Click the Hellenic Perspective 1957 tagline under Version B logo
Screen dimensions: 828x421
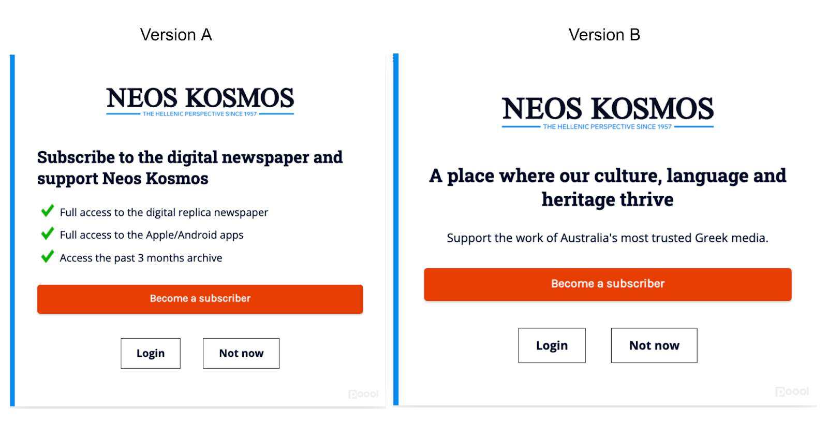pos(607,126)
